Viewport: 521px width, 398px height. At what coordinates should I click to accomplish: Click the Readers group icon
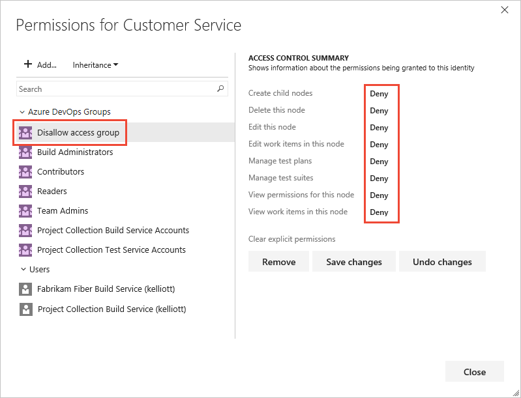[25, 192]
